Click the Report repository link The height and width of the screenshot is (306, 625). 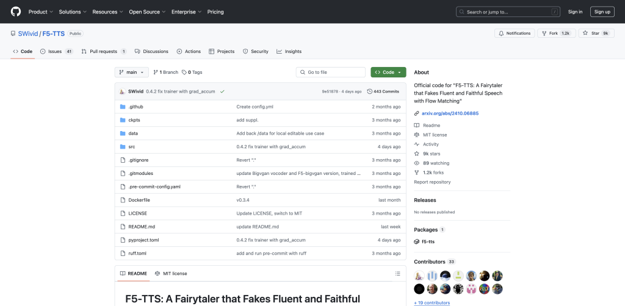click(432, 182)
